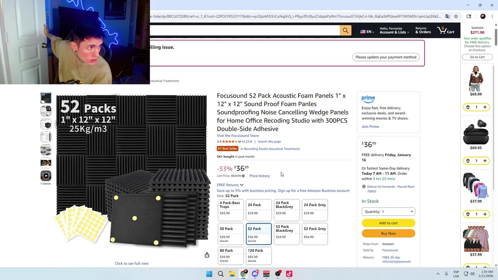Image resolution: width=498 pixels, height=280 pixels.
Task: Click the first product thumbnail image
Action: (x=46, y=98)
